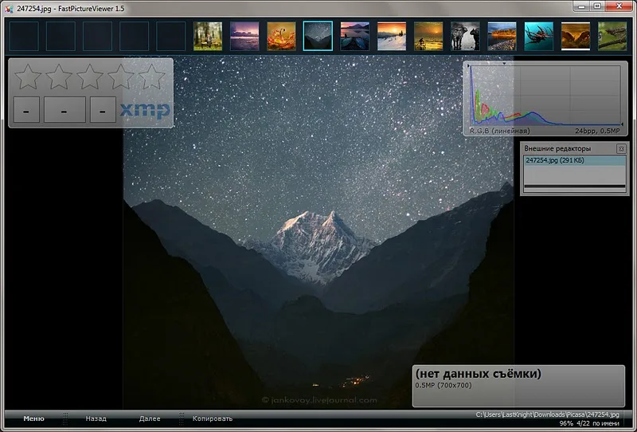
Task: Toggle the wide middle dash button
Action: [64, 109]
